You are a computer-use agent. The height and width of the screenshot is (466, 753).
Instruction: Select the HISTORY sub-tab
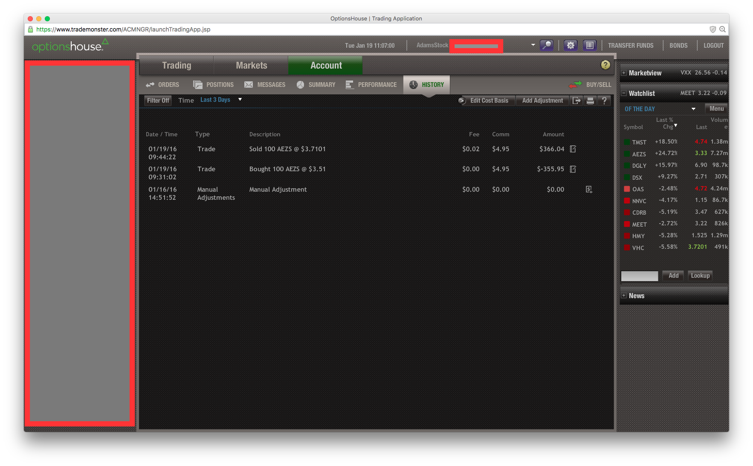coord(426,85)
